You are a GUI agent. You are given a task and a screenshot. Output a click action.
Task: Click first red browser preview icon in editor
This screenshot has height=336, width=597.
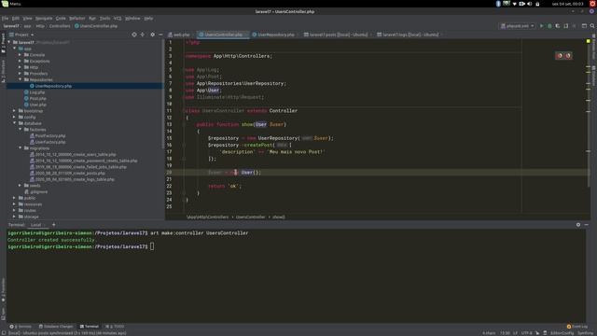click(x=560, y=56)
